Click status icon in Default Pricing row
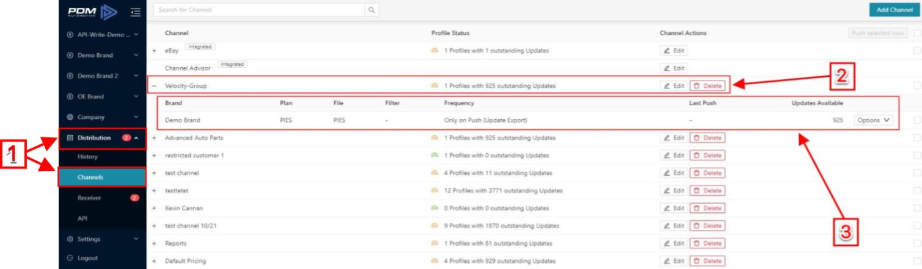922x269 pixels. click(x=434, y=261)
